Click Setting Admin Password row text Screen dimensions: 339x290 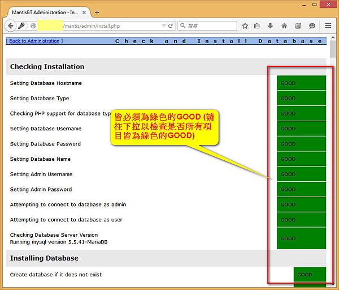point(41,189)
